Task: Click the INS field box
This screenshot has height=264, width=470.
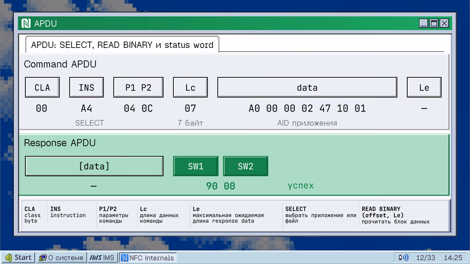Action: (86, 88)
